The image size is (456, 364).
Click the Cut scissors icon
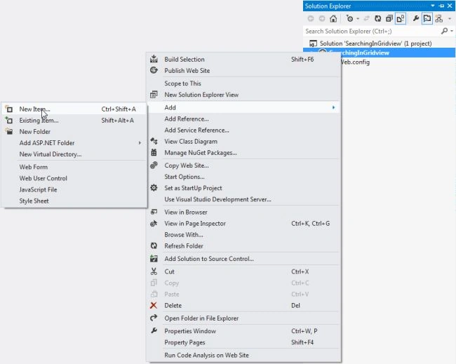[x=154, y=271]
